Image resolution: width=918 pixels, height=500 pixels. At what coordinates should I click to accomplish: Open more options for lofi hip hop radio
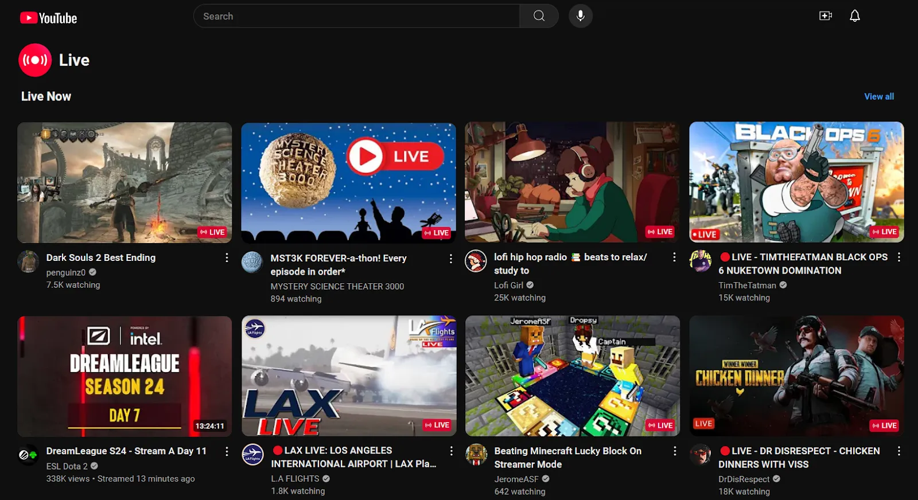tap(674, 257)
